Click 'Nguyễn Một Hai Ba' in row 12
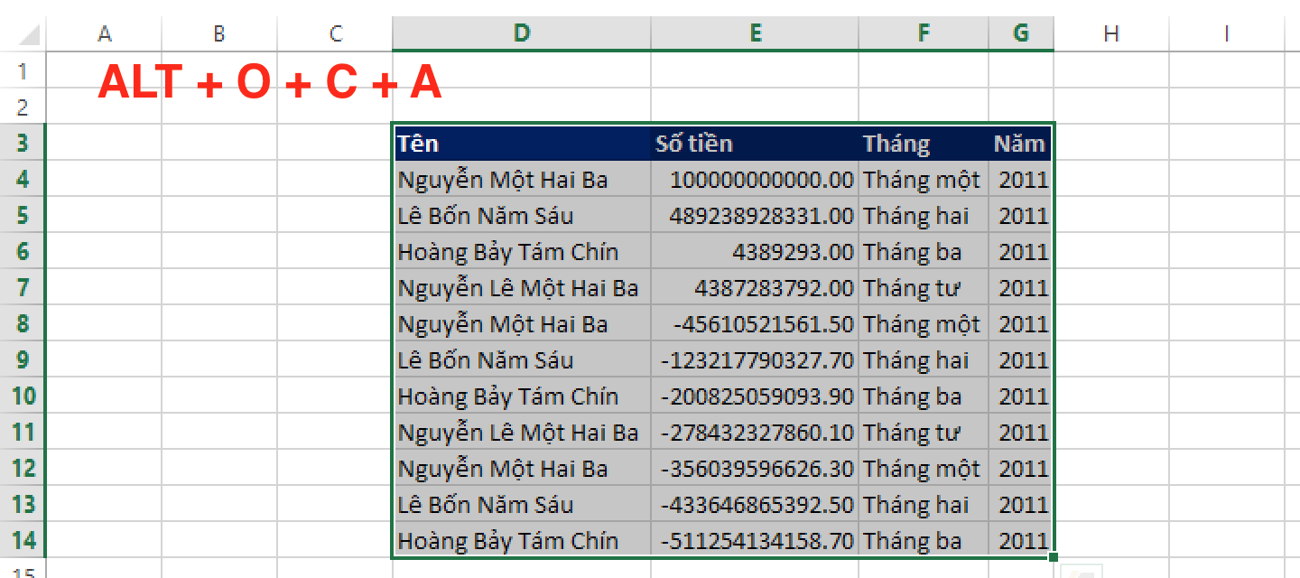The height and width of the screenshot is (578, 1300). pos(503,469)
